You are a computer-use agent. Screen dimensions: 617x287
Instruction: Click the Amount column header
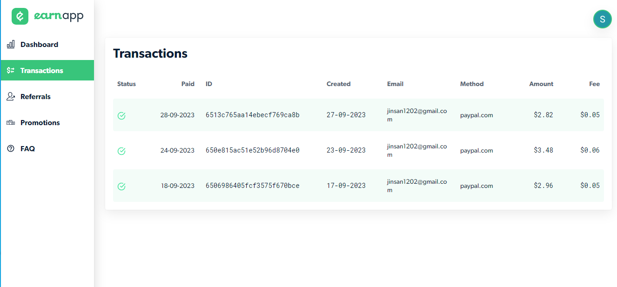(541, 84)
